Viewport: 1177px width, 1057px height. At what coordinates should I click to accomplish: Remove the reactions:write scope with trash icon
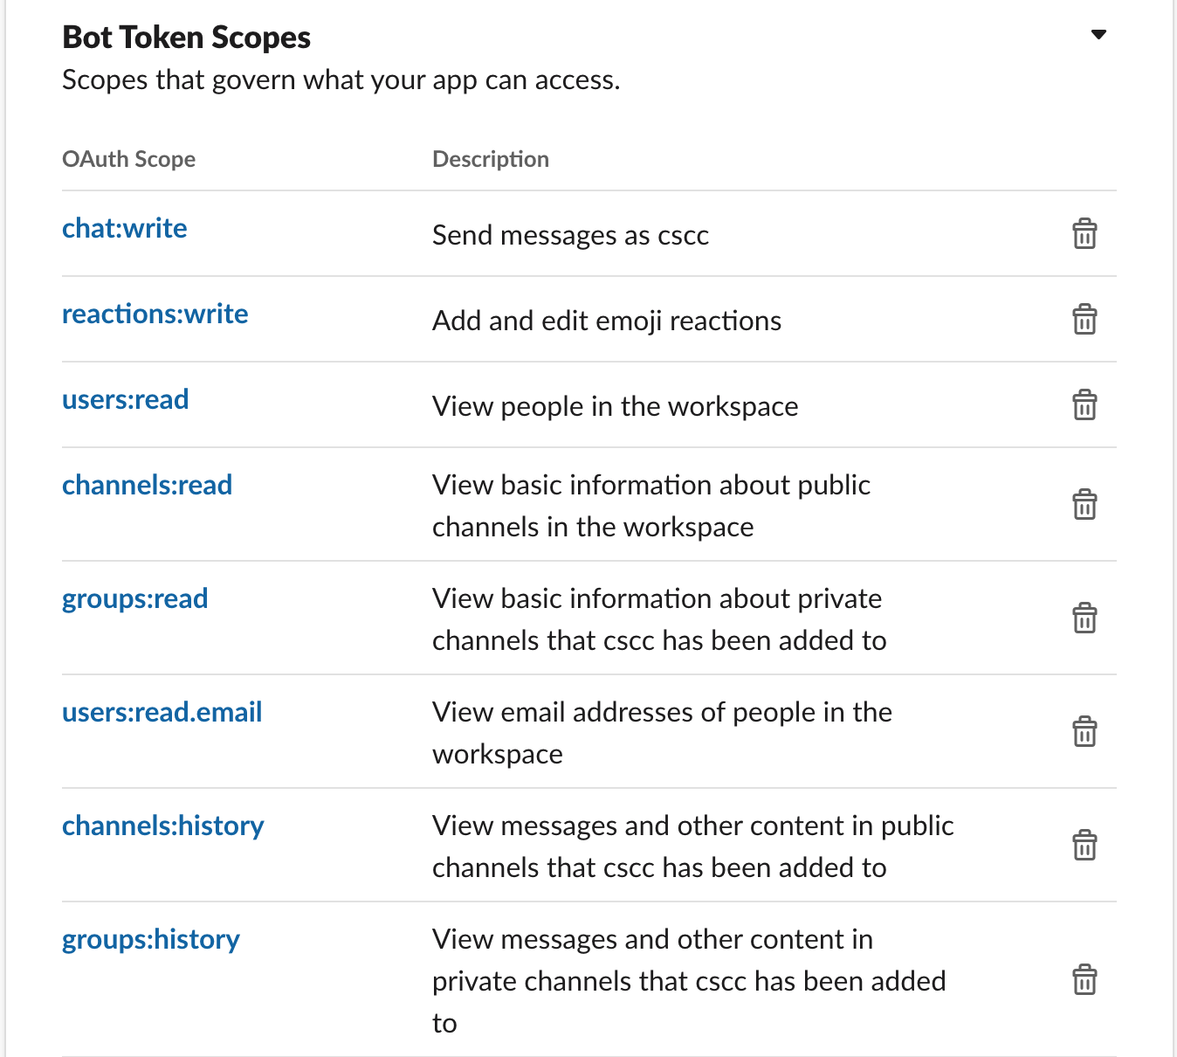pyautogui.click(x=1084, y=320)
